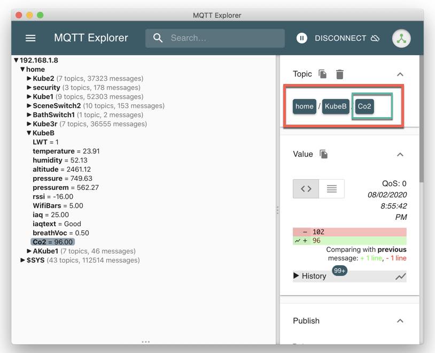Focus the Search input field

pos(215,38)
